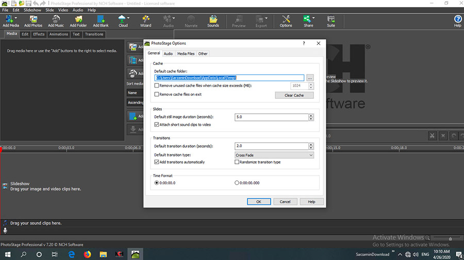Click the Clear Cache button
Viewport: 464px width, 260px height.
coord(294,95)
